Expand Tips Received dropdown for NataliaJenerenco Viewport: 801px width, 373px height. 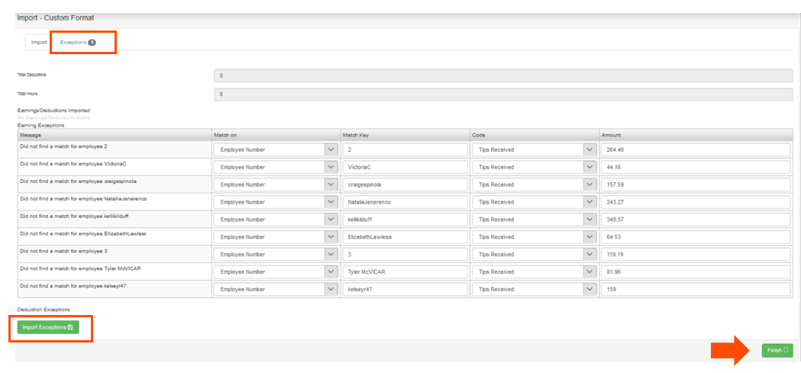[534, 202]
